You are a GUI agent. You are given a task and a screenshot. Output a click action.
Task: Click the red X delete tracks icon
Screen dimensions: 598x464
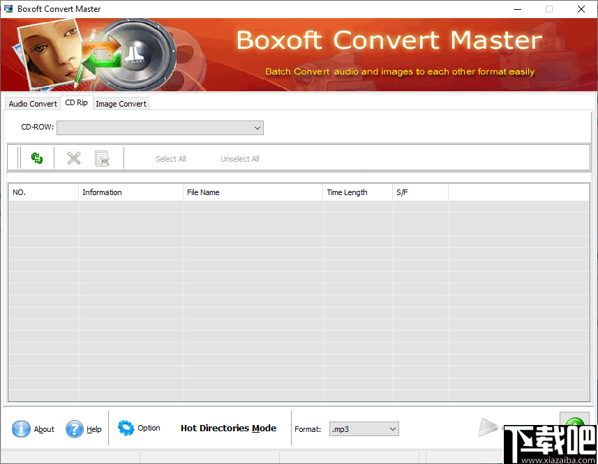point(73,157)
